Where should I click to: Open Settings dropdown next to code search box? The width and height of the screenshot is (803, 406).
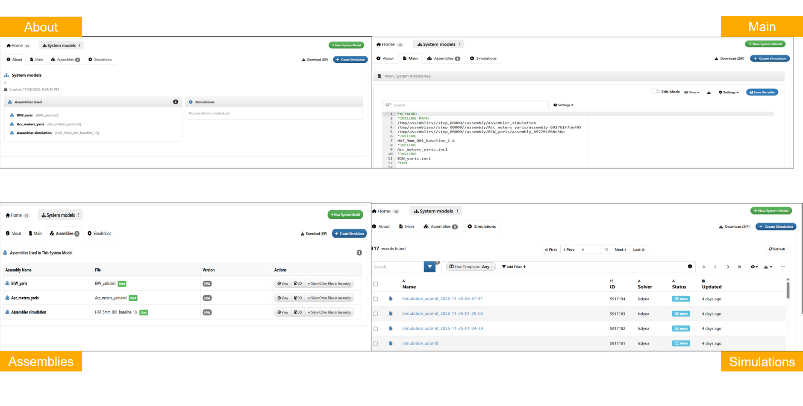coord(563,105)
